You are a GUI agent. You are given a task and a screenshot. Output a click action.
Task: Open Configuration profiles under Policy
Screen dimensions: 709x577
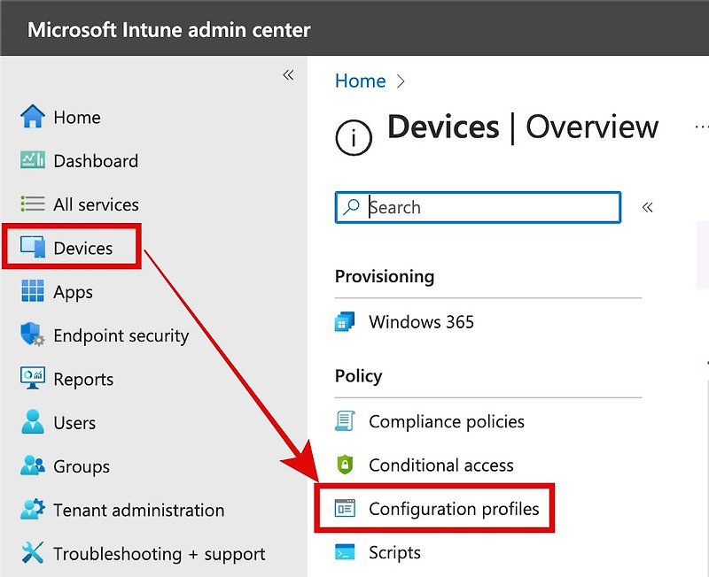tap(453, 509)
